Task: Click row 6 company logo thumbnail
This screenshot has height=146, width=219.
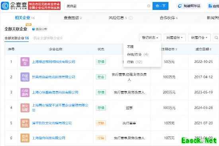Action: [x=25, y=138]
